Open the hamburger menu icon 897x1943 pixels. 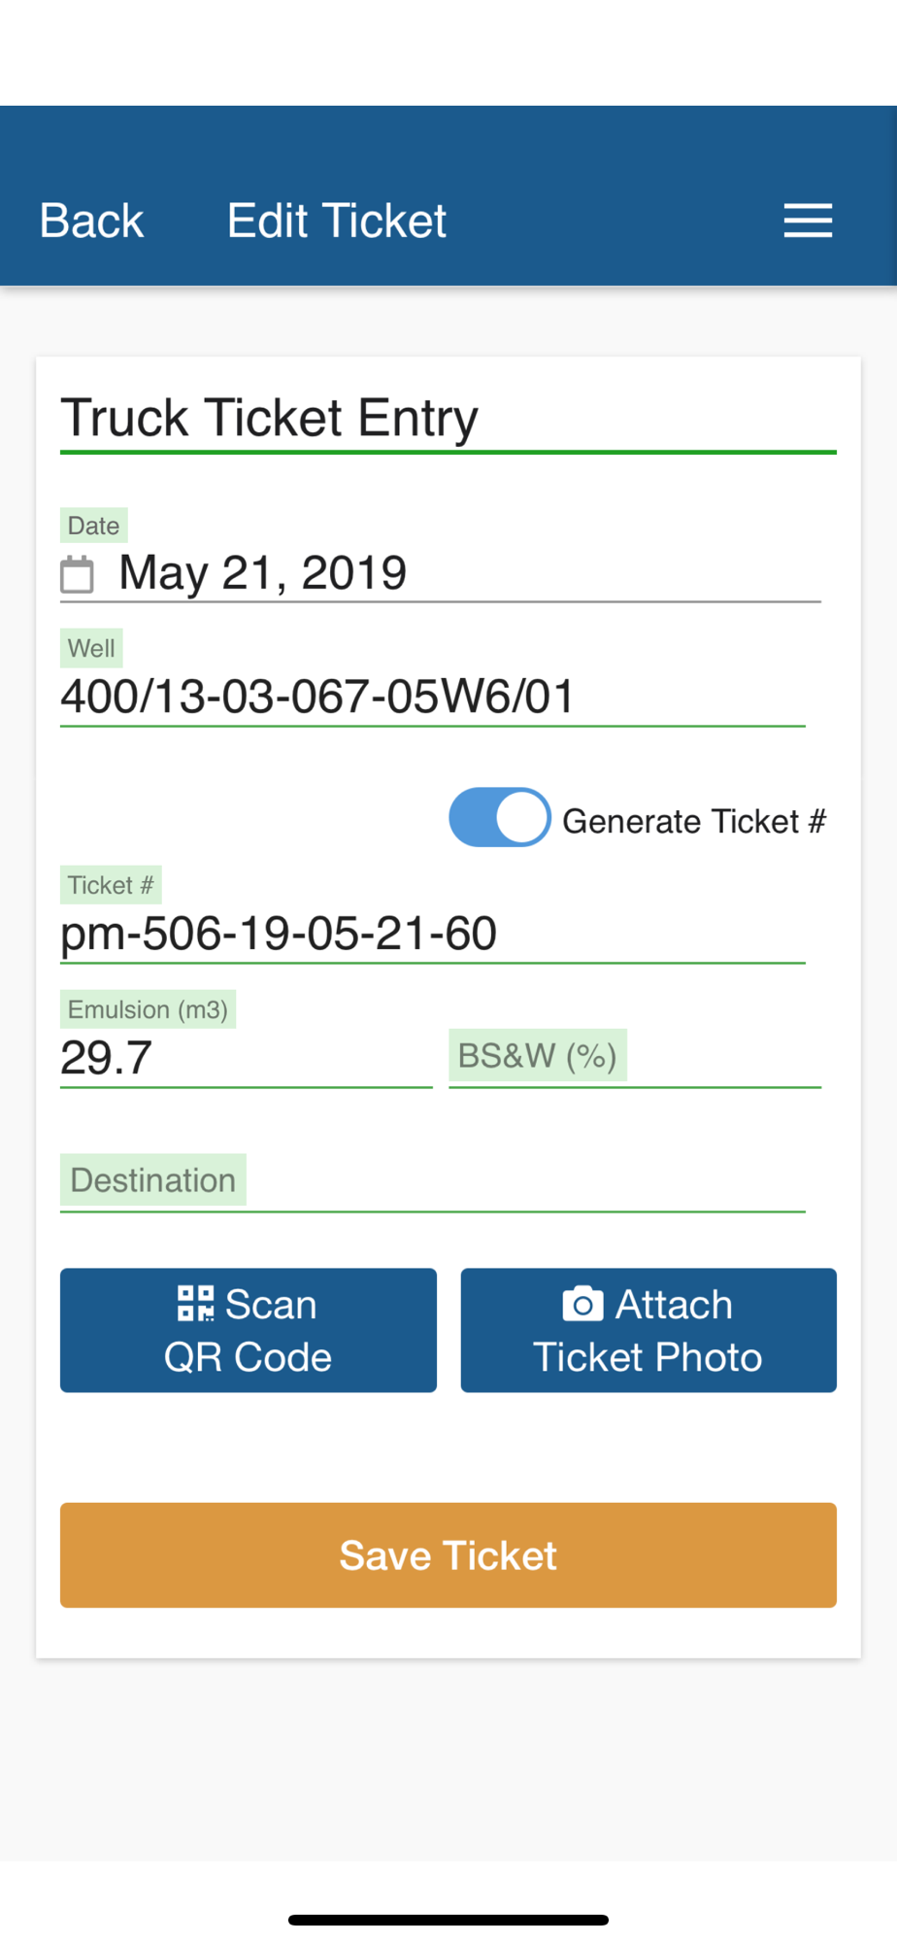click(808, 221)
